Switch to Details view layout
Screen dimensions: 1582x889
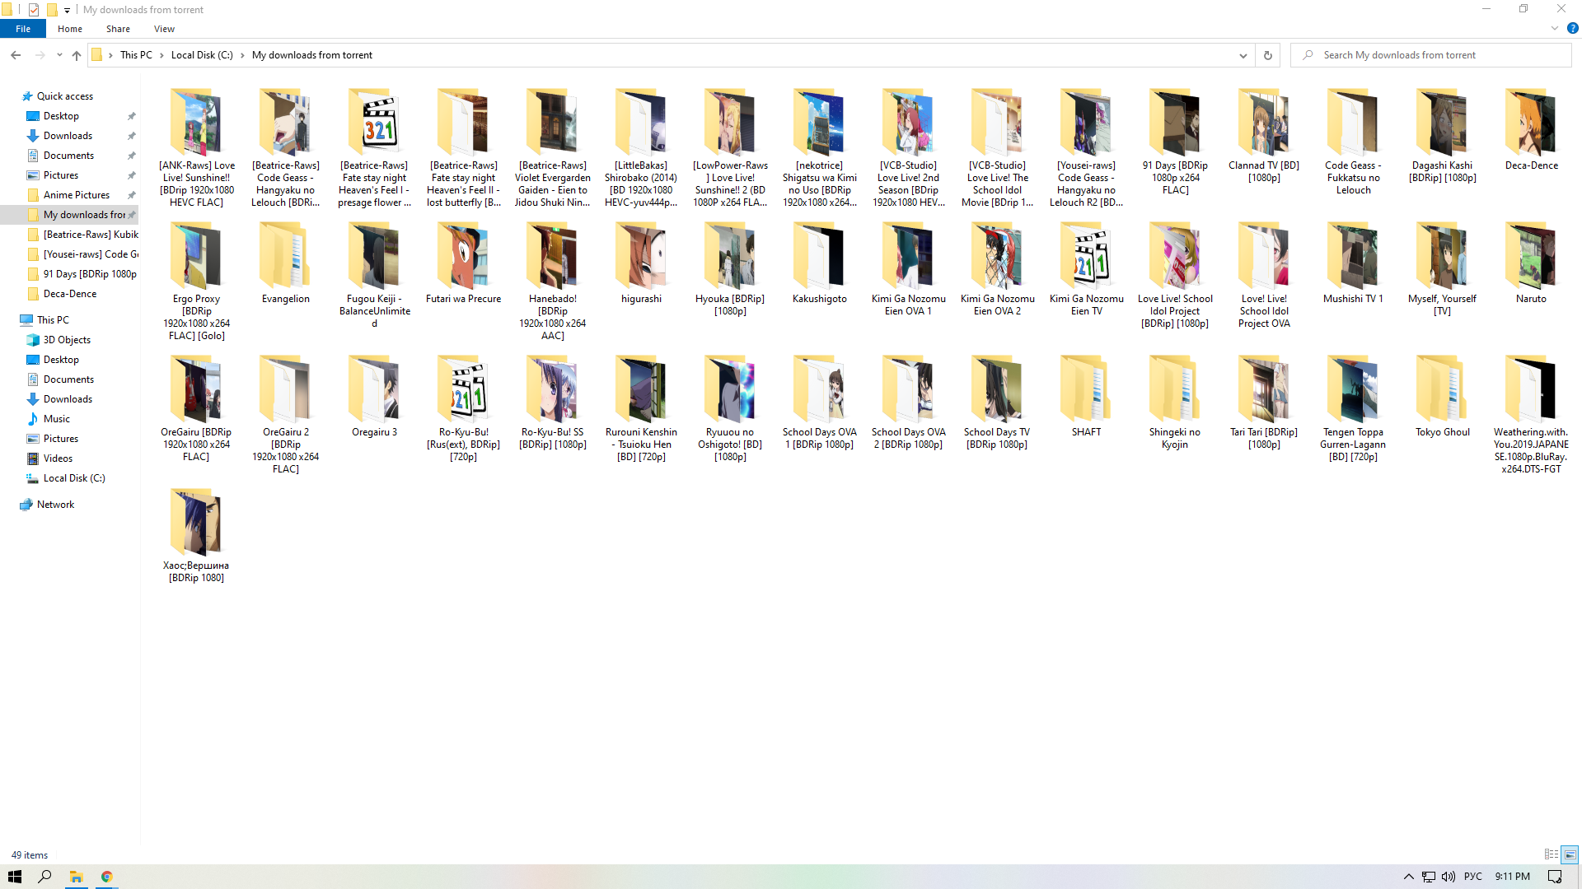[x=1551, y=854]
